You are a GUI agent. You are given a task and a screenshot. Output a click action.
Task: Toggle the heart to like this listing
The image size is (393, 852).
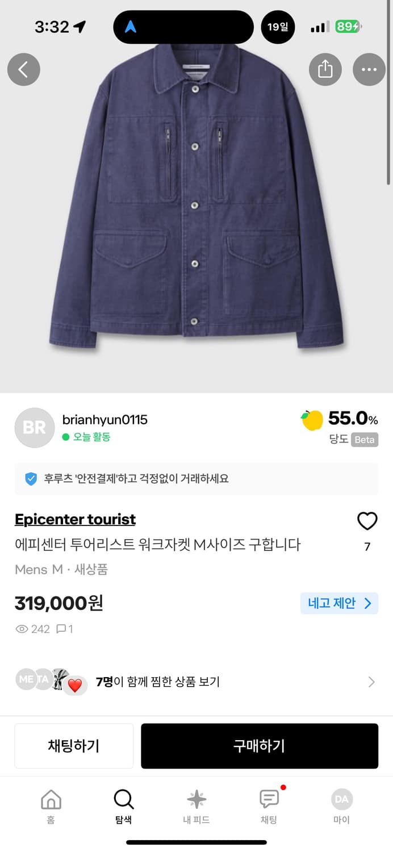[367, 520]
